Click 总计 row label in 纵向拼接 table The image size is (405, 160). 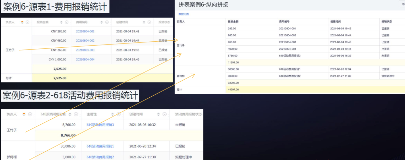pos(179,90)
